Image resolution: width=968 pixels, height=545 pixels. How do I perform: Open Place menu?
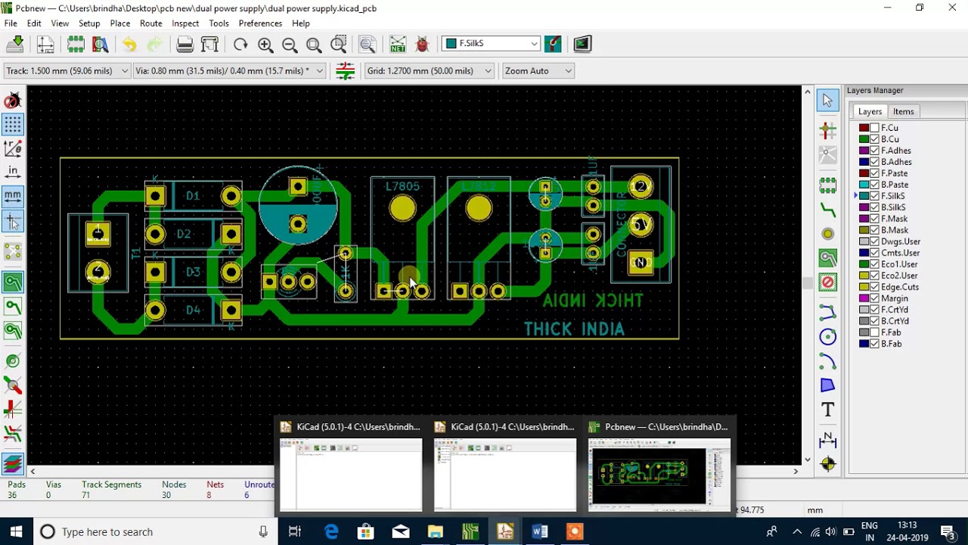click(120, 23)
